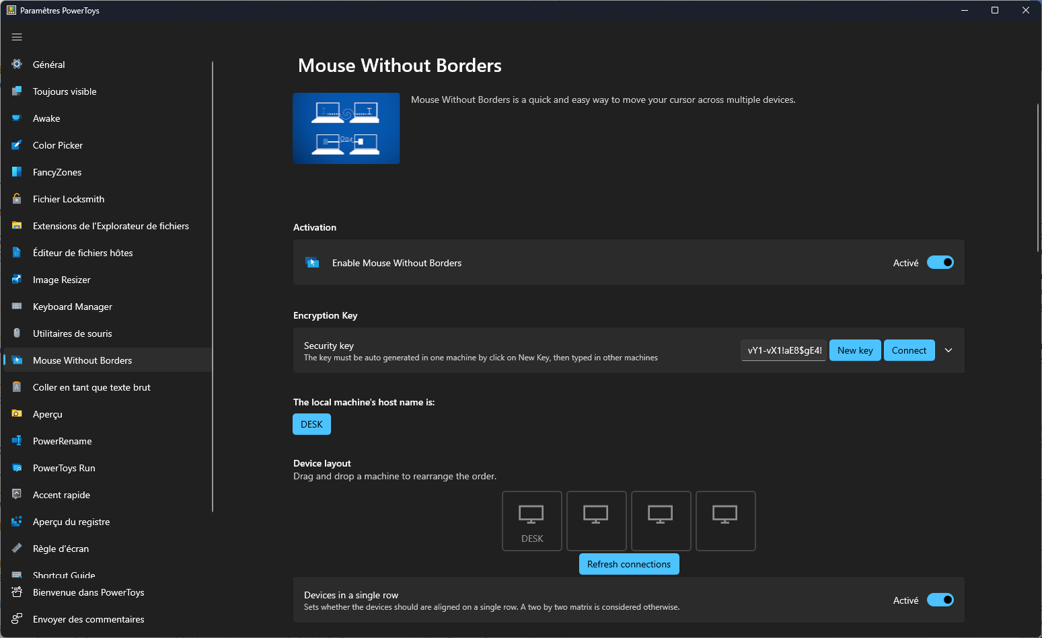Open PowerToys Run settings
1042x638 pixels.
(108, 468)
